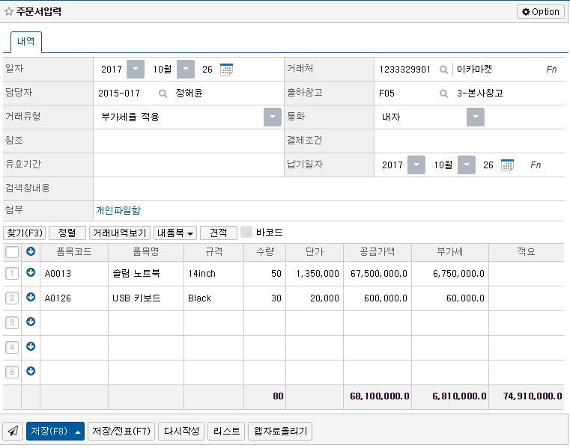Select row number 5 box

click(12, 372)
